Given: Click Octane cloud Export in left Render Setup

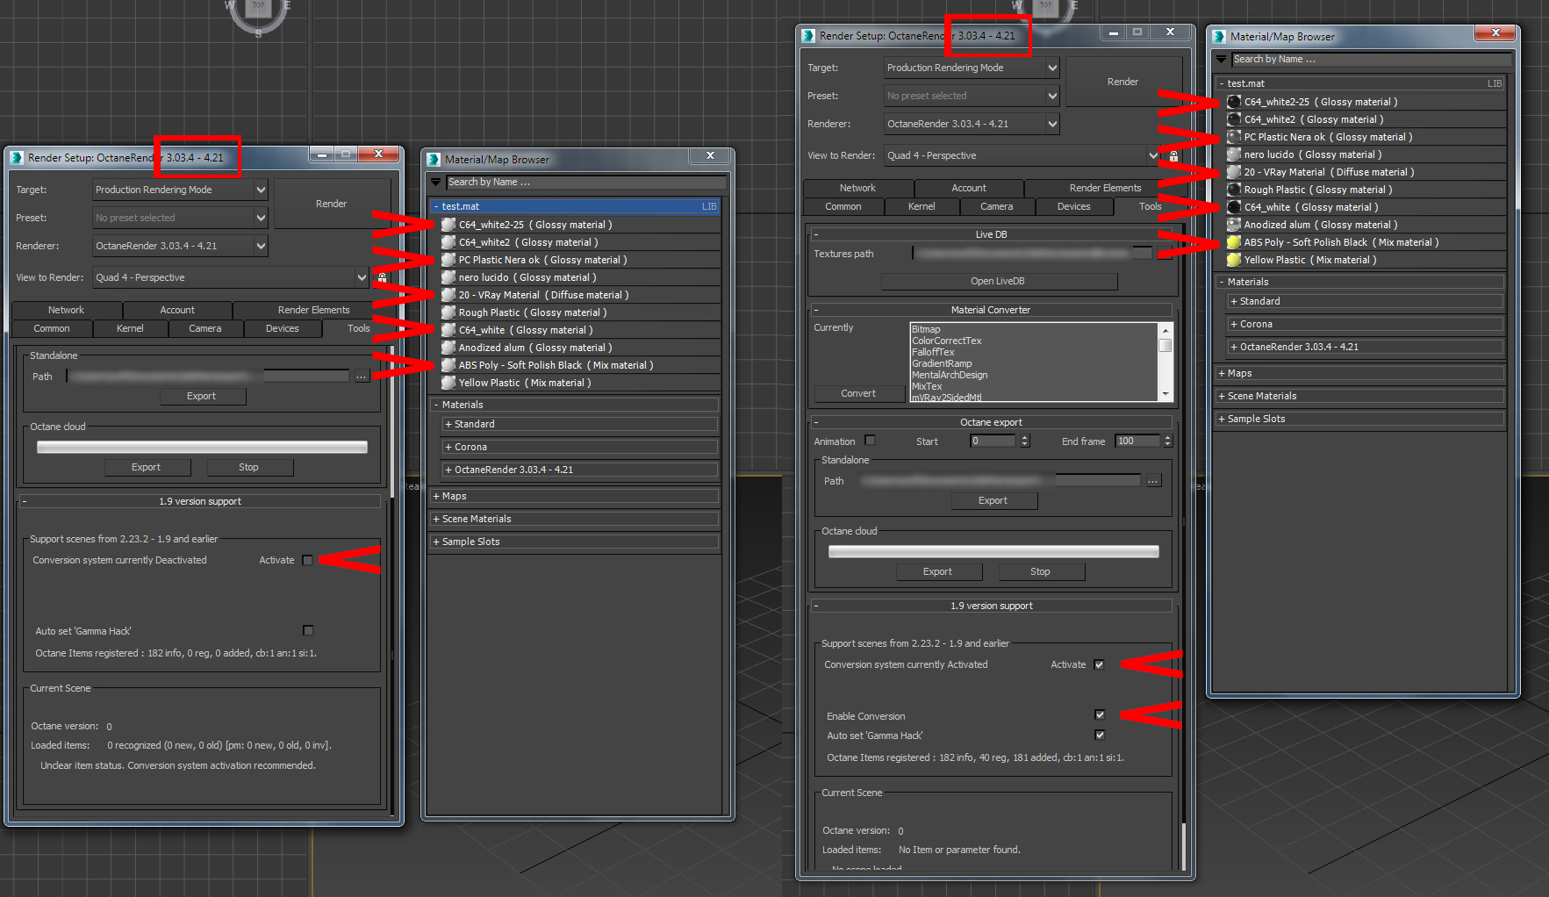Looking at the screenshot, I should pyautogui.click(x=146, y=467).
